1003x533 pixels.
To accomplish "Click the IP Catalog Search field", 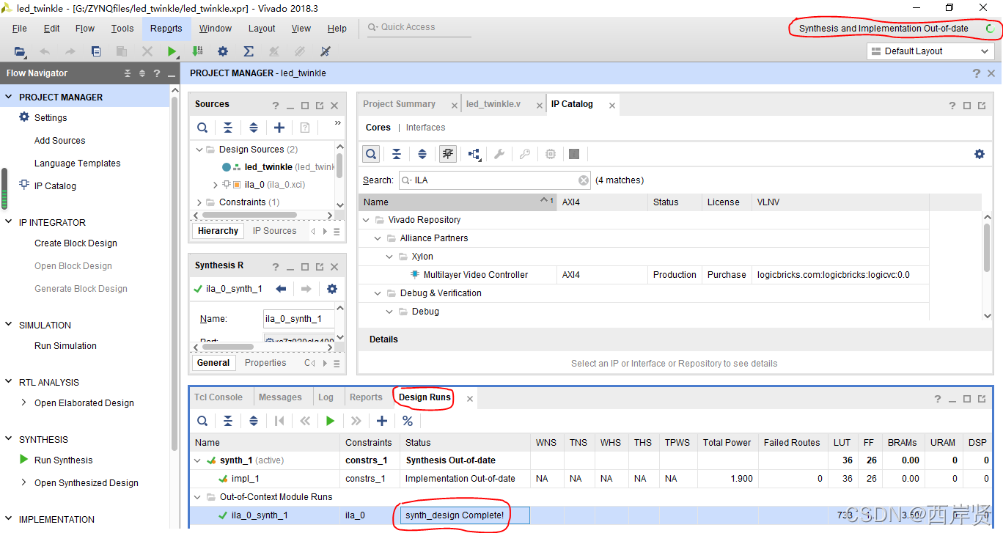I will pyautogui.click(x=495, y=180).
